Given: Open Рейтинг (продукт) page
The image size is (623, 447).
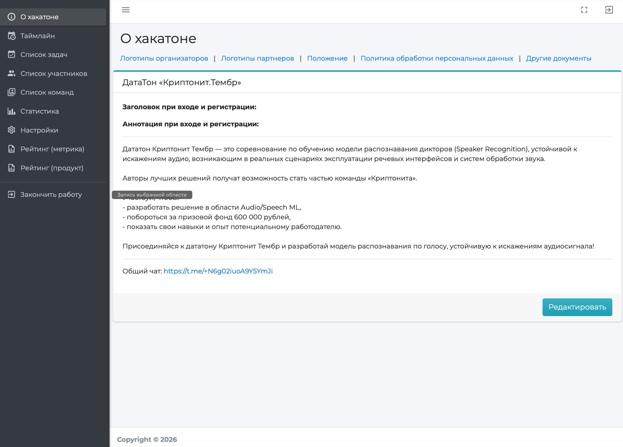Looking at the screenshot, I should [x=53, y=168].
